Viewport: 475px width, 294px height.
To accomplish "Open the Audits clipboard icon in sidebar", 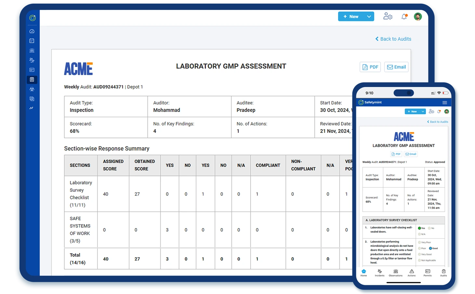I will click(x=32, y=80).
